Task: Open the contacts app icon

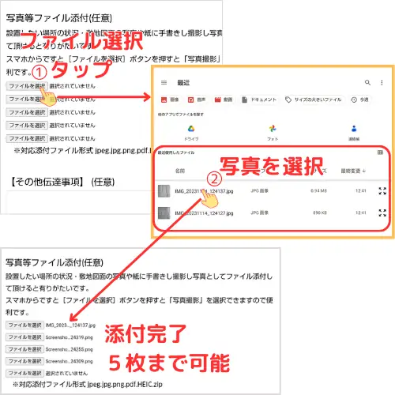Action: [x=354, y=129]
